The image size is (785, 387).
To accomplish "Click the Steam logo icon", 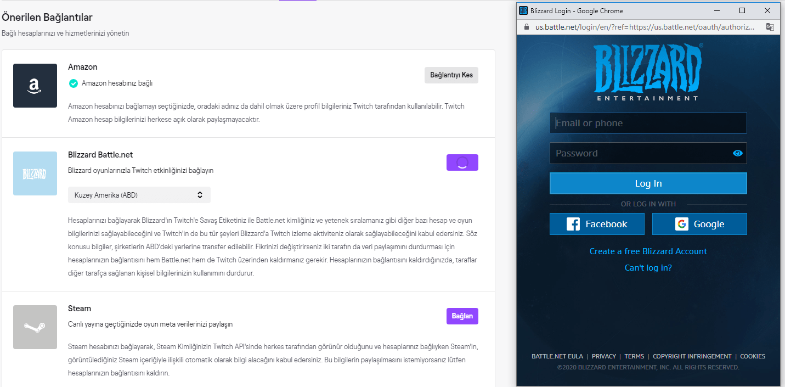I will (35, 327).
